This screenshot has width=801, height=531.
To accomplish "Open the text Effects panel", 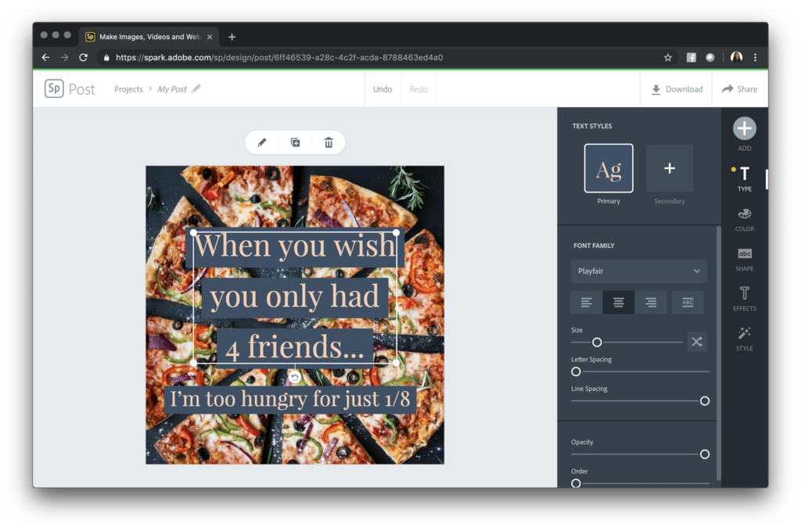I will tap(744, 299).
